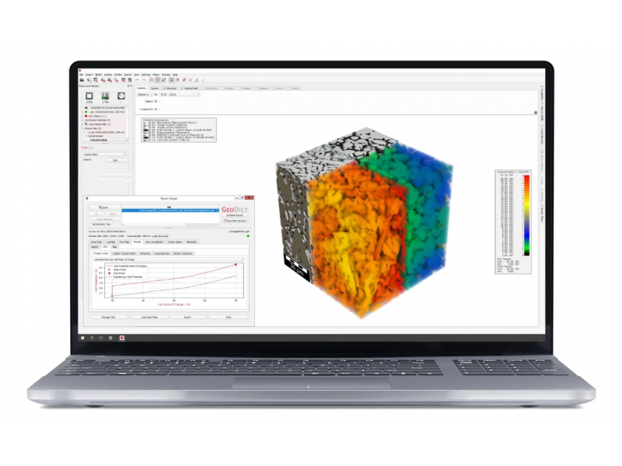Image resolution: width=622 pixels, height=466 pixels.
Task: Click the Open button in Result Viewer
Action: point(104,207)
